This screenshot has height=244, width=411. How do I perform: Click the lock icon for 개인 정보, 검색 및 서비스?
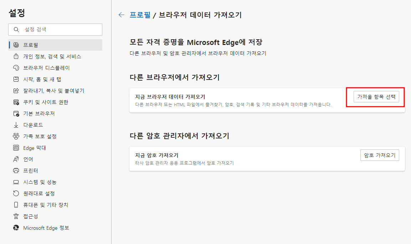[x=16, y=56]
